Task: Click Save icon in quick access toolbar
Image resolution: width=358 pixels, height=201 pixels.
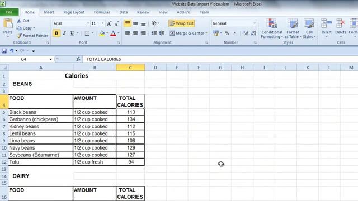Action: (x=4, y=51)
